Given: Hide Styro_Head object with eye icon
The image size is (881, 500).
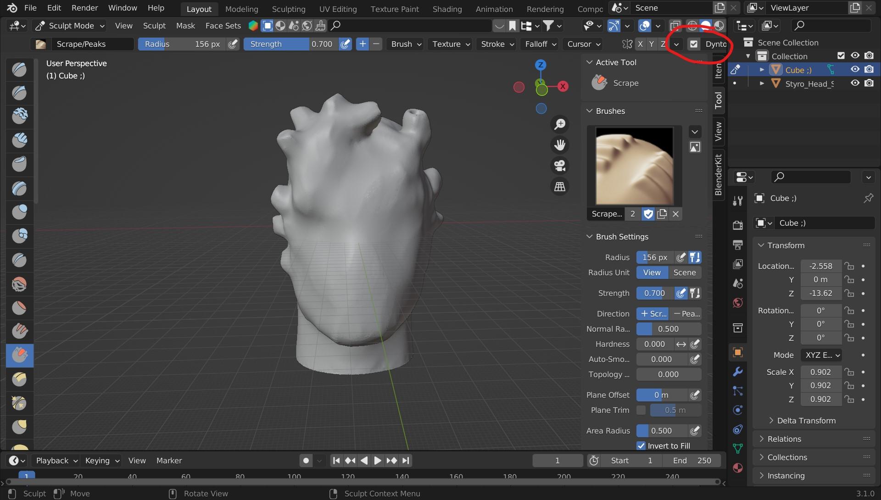Looking at the screenshot, I should pos(855,83).
